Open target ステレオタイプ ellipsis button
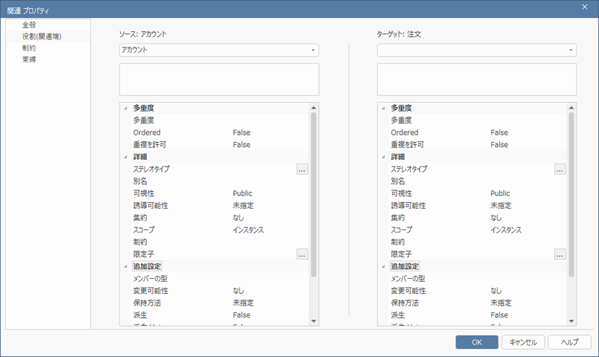Viewport: 599px width, 357px height. 560,169
